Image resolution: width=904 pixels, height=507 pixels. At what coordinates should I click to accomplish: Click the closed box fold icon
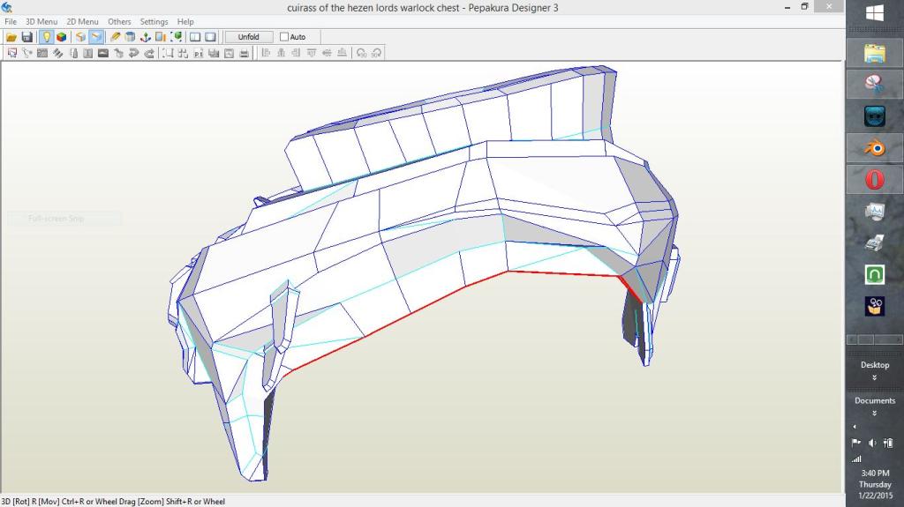(80, 37)
